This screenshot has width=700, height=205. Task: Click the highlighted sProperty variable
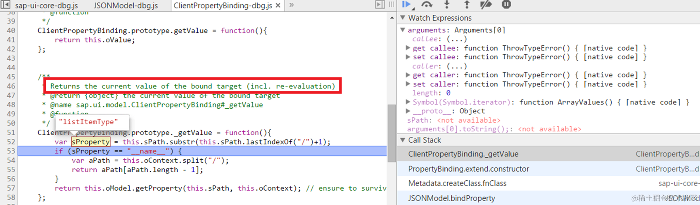click(x=90, y=142)
